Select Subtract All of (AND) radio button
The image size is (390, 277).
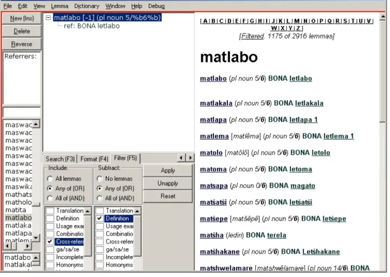coord(100,198)
